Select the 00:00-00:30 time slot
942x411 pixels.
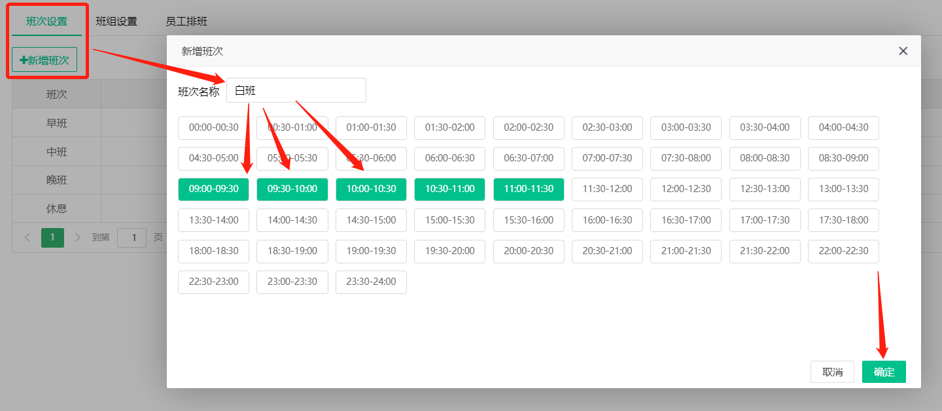click(x=213, y=127)
